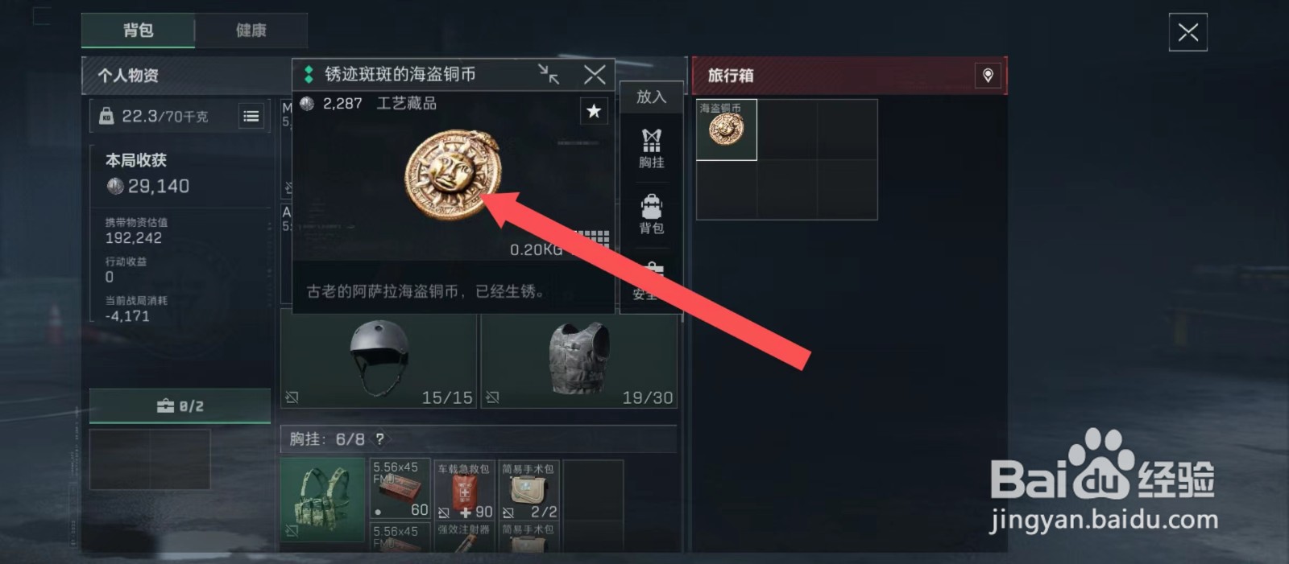
Task: Switch to the 背包 backpack tab
Action: [138, 31]
